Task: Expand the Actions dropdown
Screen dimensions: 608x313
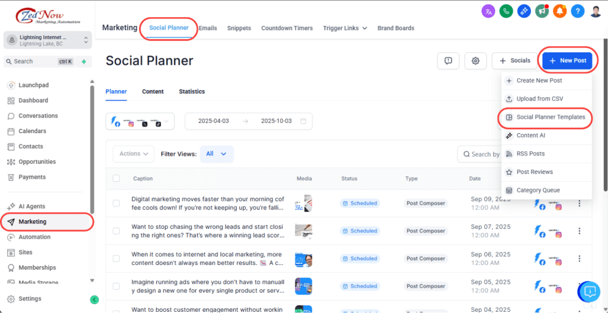Action: tap(133, 154)
